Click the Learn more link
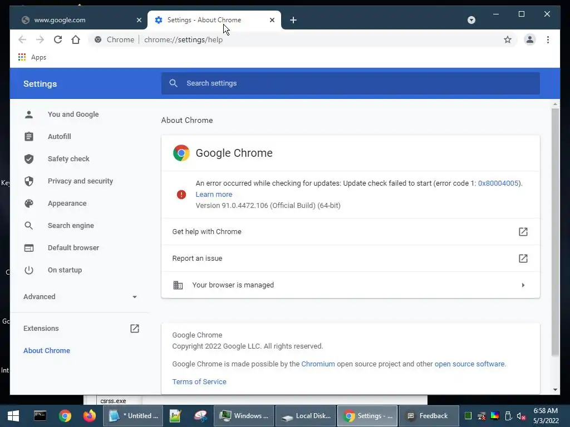 click(214, 194)
